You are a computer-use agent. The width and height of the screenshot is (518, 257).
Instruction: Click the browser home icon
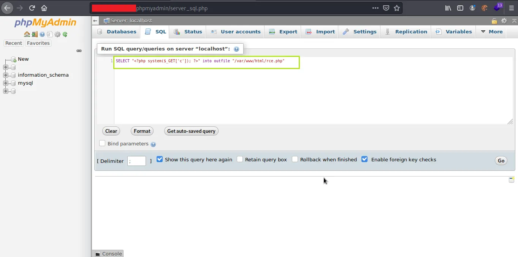click(x=44, y=8)
